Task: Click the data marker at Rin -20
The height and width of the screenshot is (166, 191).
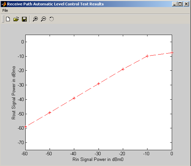Action: [x=123, y=69]
